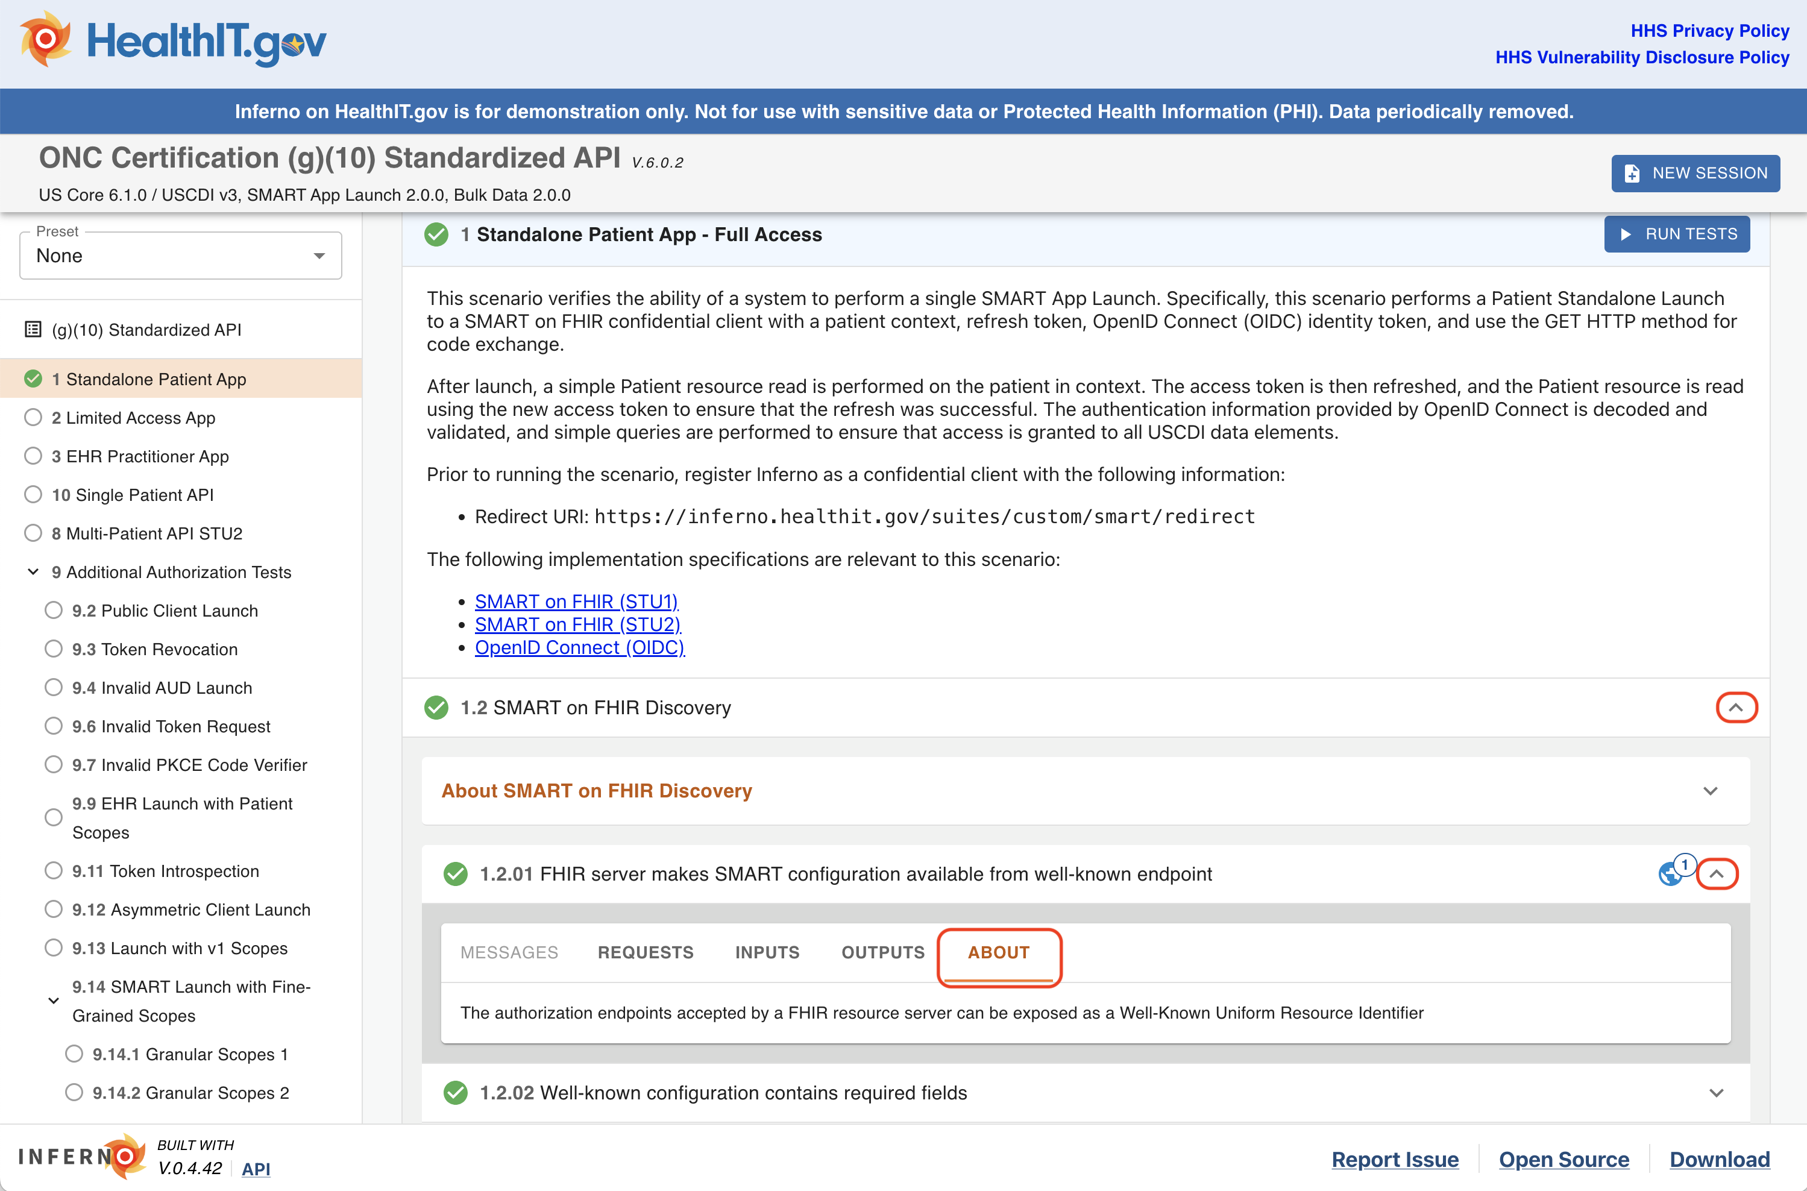This screenshot has height=1191, width=1807.
Task: Collapse the 1.2 SMART on FHIR Discovery section
Action: click(1736, 707)
